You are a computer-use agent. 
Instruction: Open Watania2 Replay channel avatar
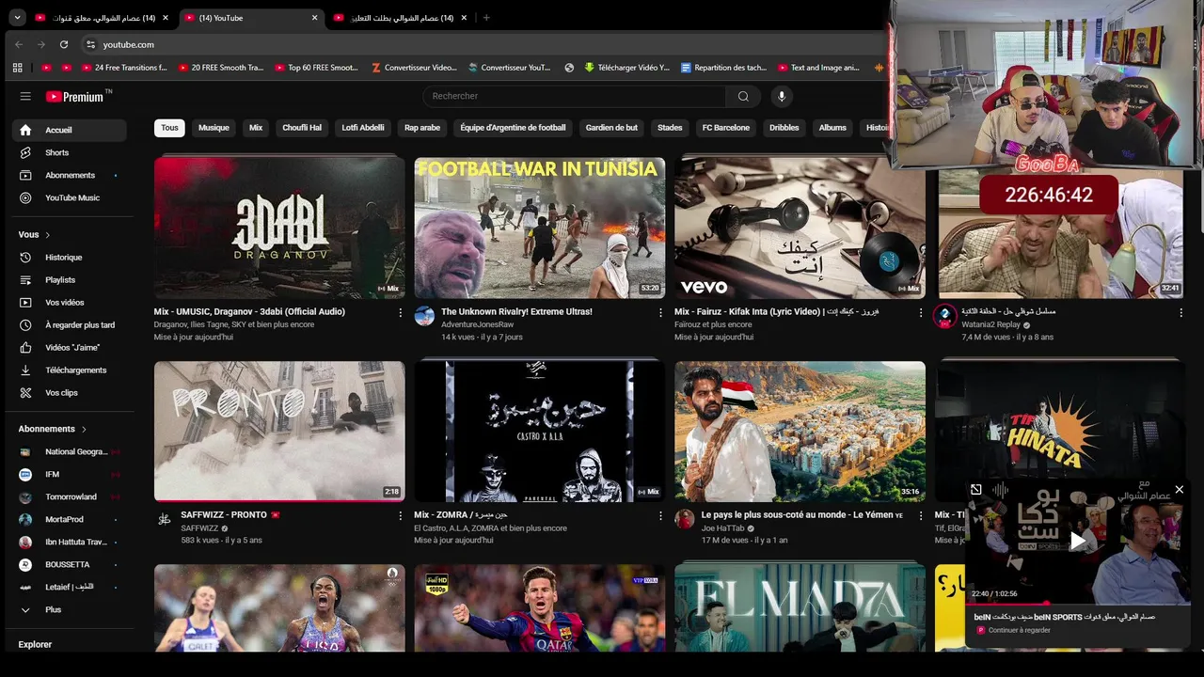click(944, 316)
